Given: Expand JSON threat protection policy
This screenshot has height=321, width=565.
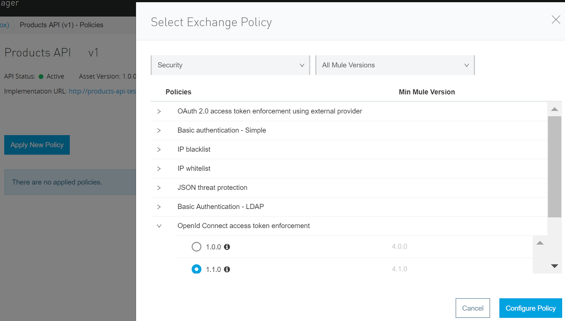Looking at the screenshot, I should coord(159,188).
